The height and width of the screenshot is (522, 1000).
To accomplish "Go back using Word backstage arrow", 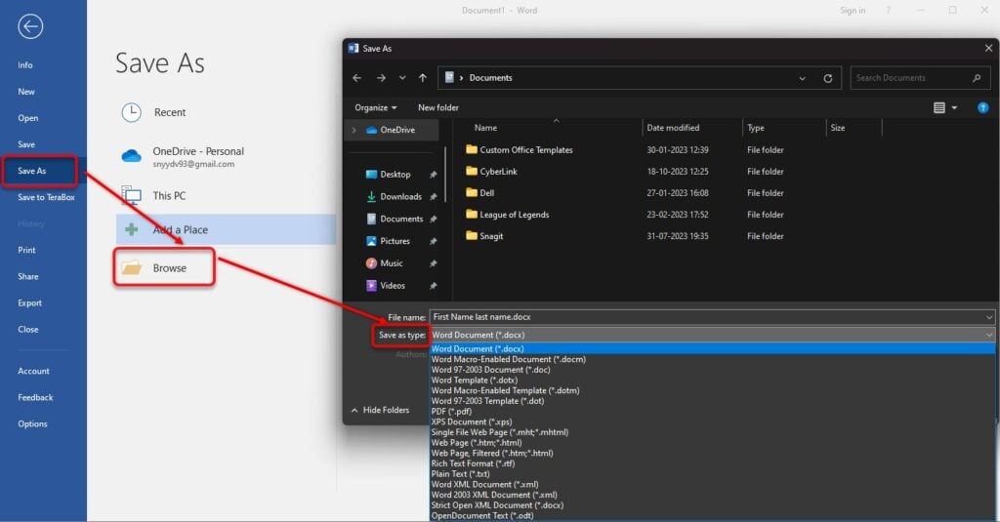I will click(x=30, y=26).
